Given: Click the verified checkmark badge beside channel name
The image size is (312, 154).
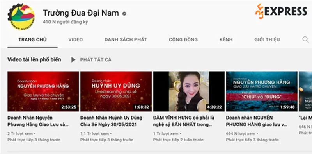Looking at the screenshot, I should coord(124,14).
